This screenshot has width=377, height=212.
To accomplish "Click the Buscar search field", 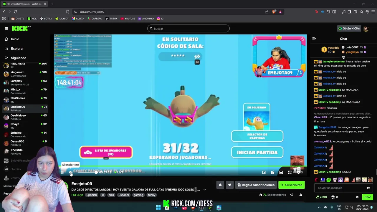I will [x=188, y=29].
